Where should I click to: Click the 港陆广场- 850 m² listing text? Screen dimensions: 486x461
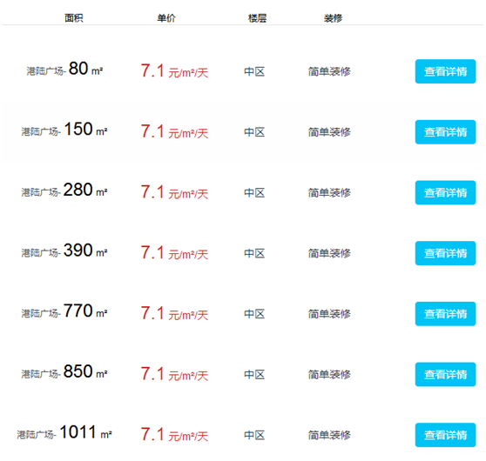pyautogui.click(x=64, y=371)
